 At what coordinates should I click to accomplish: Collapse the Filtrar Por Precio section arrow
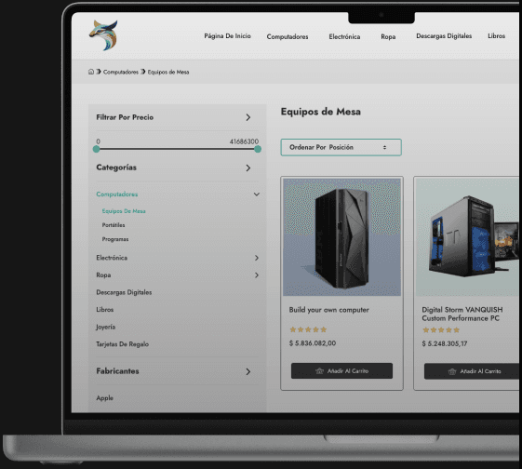248,117
